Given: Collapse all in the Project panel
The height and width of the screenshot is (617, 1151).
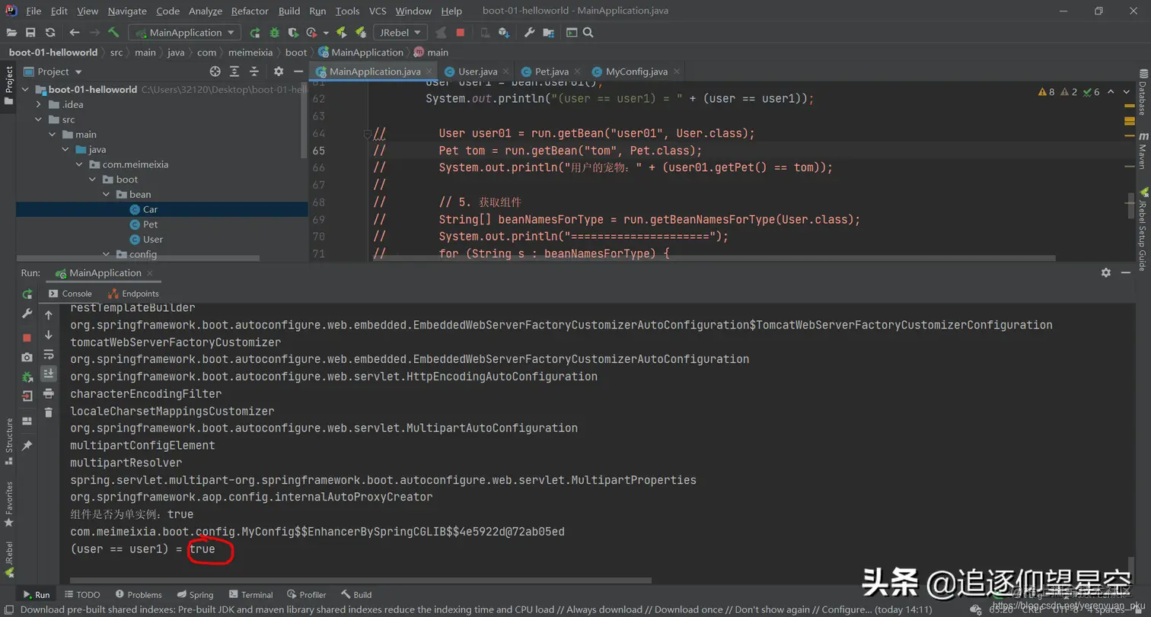Looking at the screenshot, I should tap(253, 72).
